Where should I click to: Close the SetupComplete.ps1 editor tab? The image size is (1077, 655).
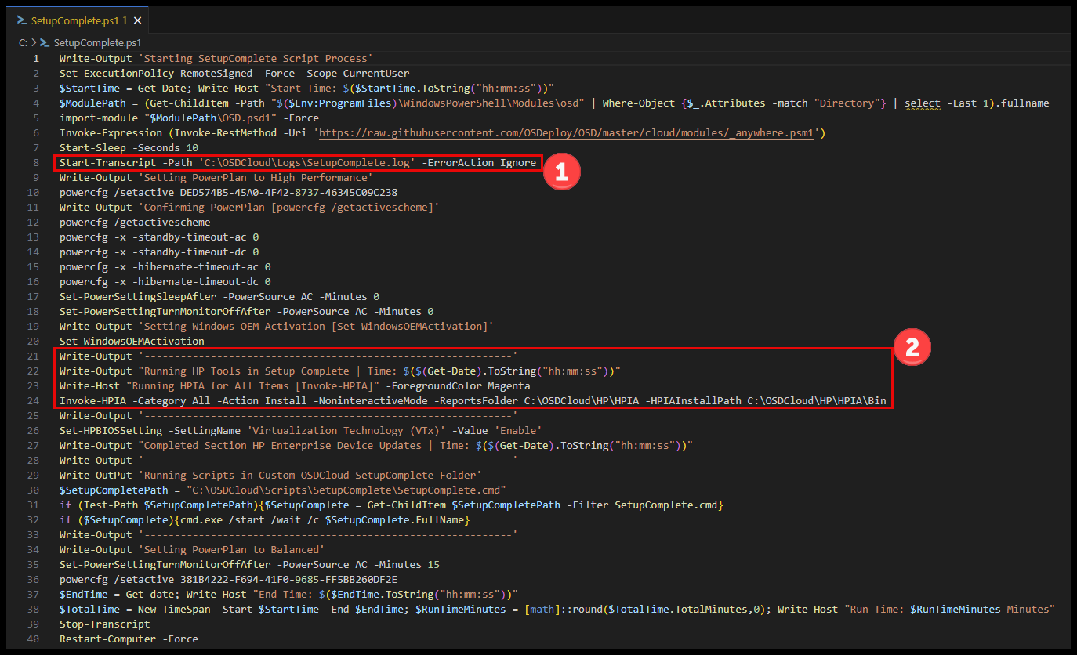pos(138,20)
